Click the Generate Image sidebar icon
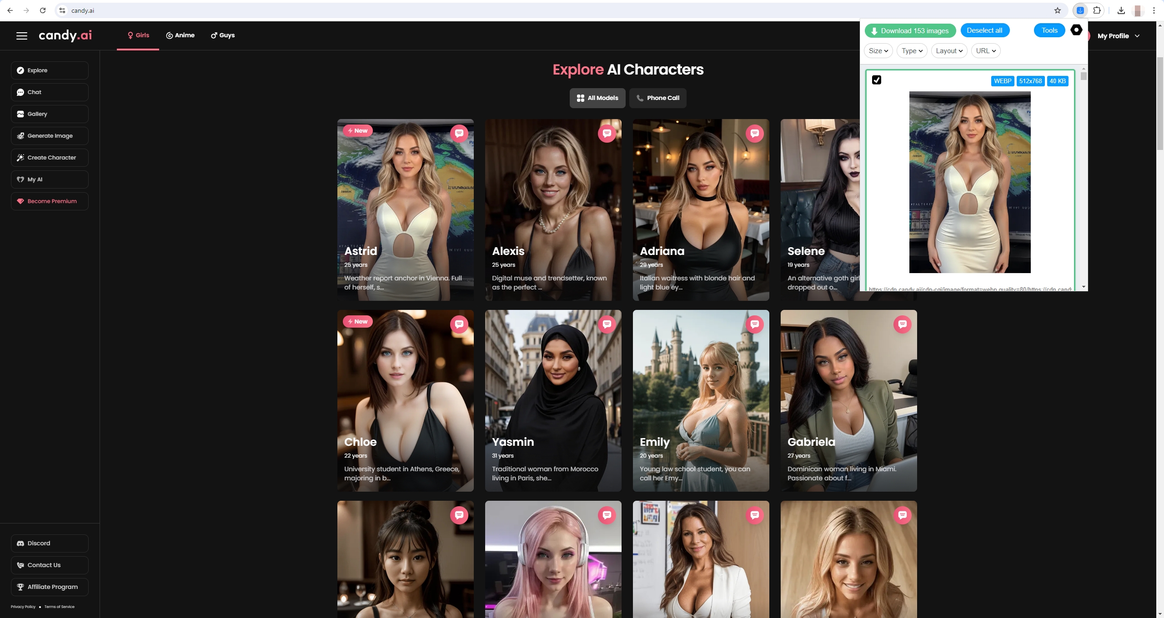The height and width of the screenshot is (618, 1164). (21, 135)
